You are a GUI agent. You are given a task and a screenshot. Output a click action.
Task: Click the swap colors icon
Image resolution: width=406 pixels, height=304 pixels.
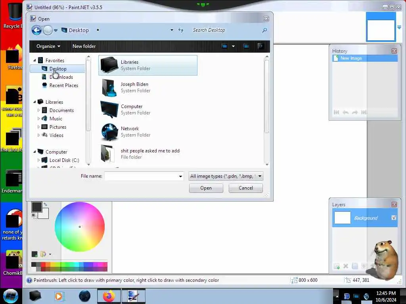pos(45,204)
